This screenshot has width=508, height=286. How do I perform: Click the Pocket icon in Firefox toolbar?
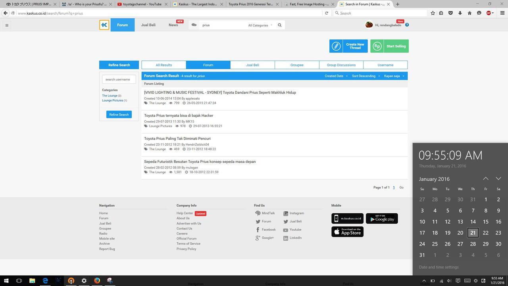pos(450,13)
